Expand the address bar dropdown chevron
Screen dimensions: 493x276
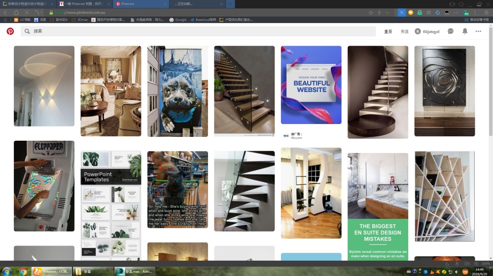(387, 12)
